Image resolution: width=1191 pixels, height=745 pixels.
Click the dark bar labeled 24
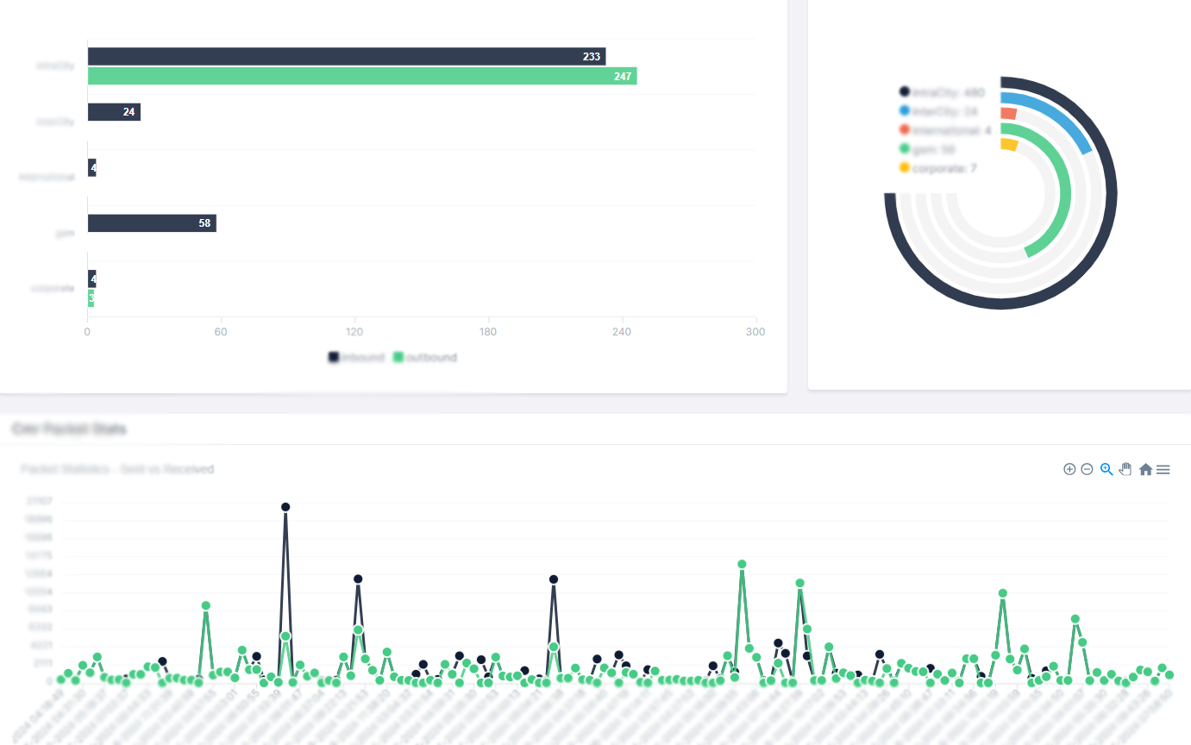[114, 112]
